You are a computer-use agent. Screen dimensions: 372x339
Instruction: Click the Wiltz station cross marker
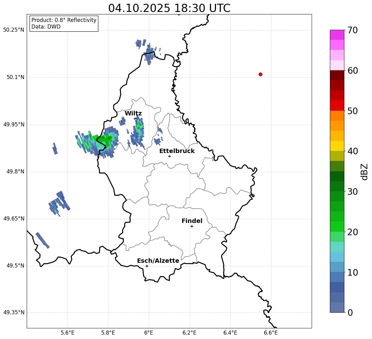[x=135, y=119]
